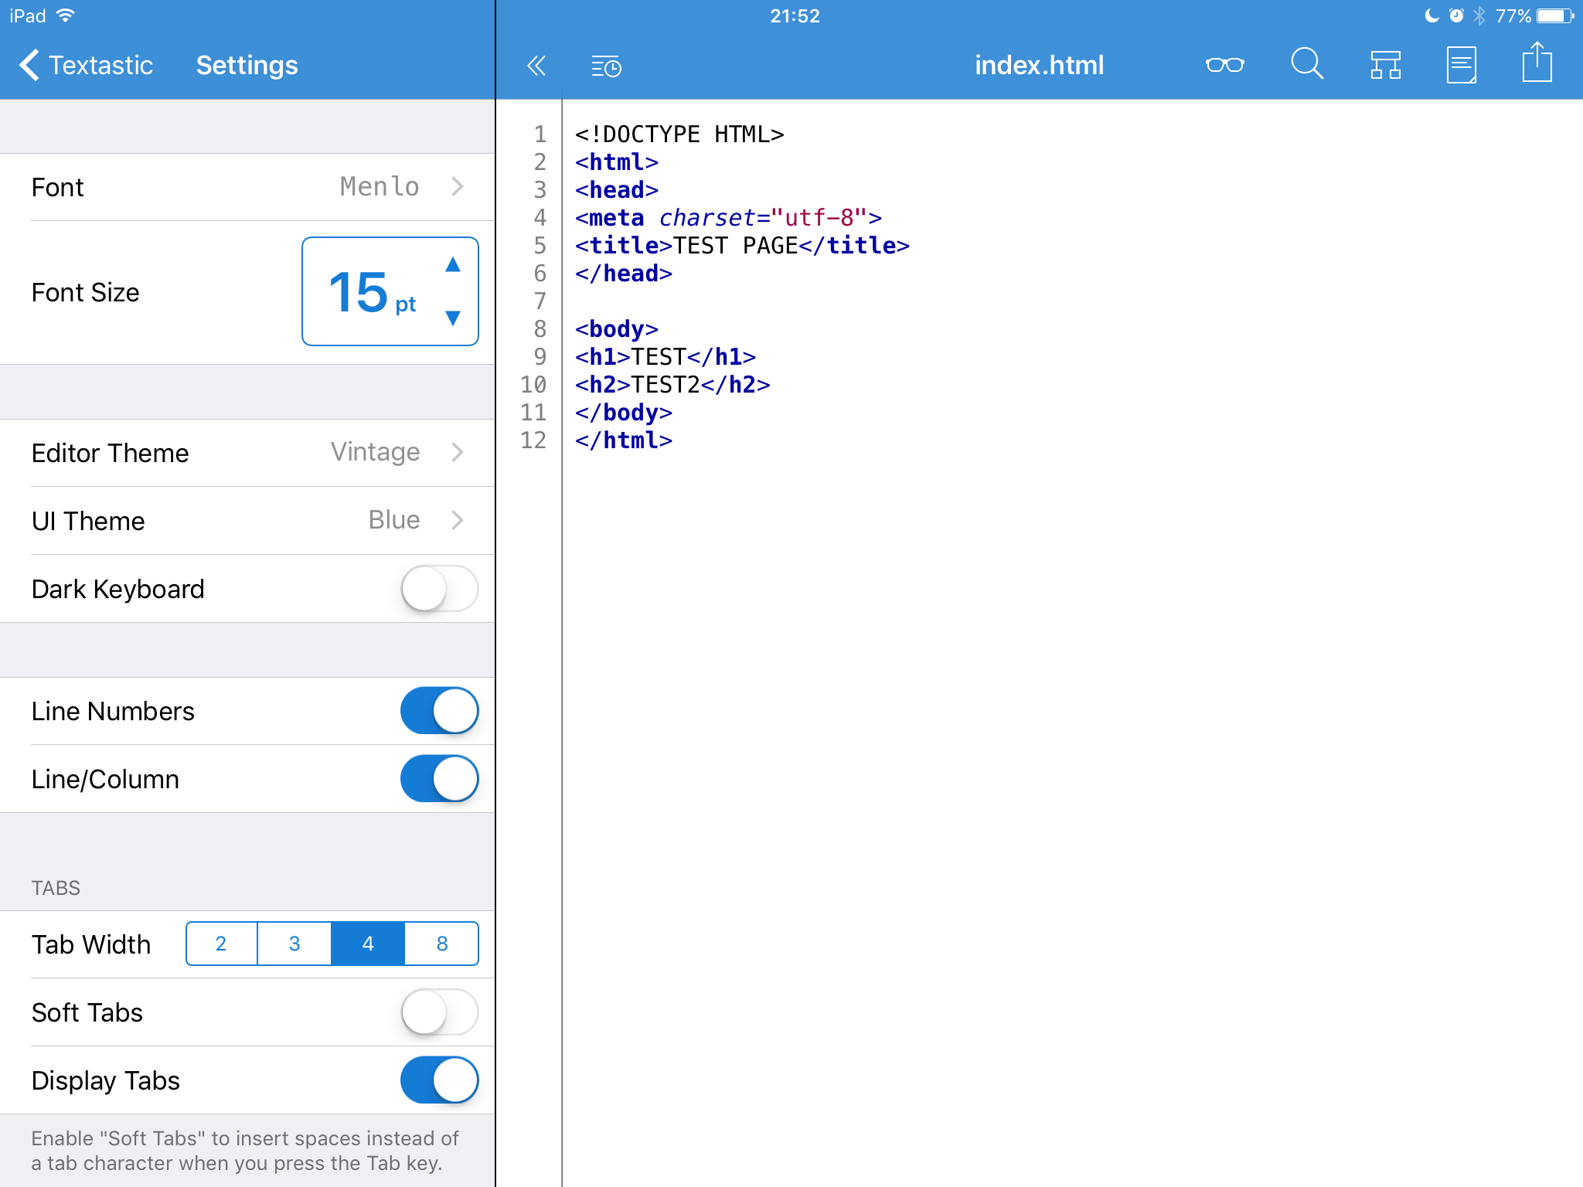The height and width of the screenshot is (1187, 1583).
Task: Open the UI Theme Blue options
Action: pyautogui.click(x=247, y=521)
